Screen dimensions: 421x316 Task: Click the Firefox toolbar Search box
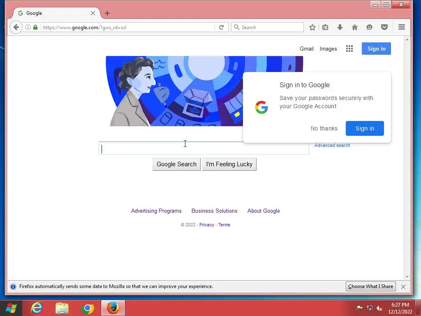[267, 27]
